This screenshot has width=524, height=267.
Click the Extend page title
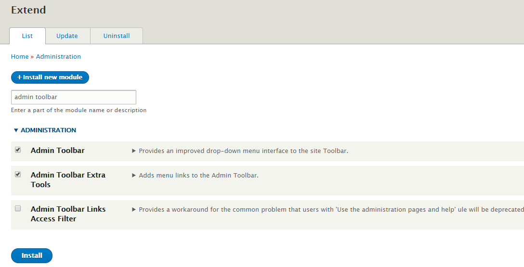[x=28, y=10]
